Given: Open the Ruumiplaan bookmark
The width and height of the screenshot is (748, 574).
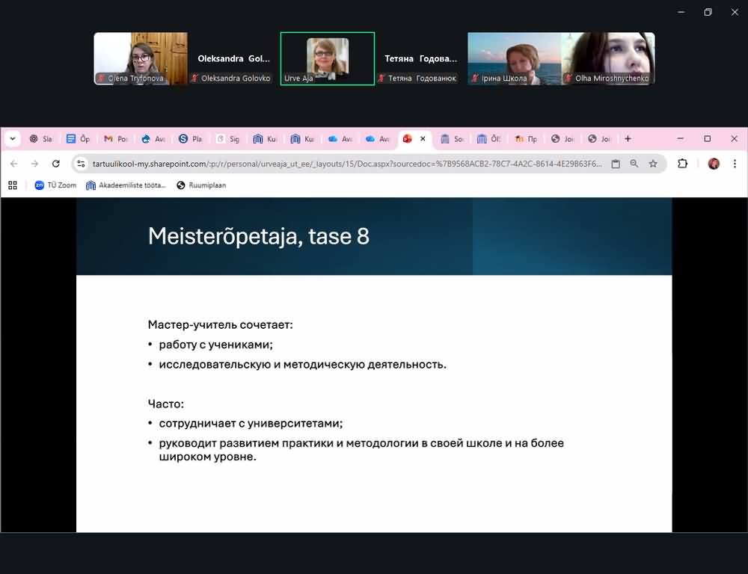Looking at the screenshot, I should 201,185.
